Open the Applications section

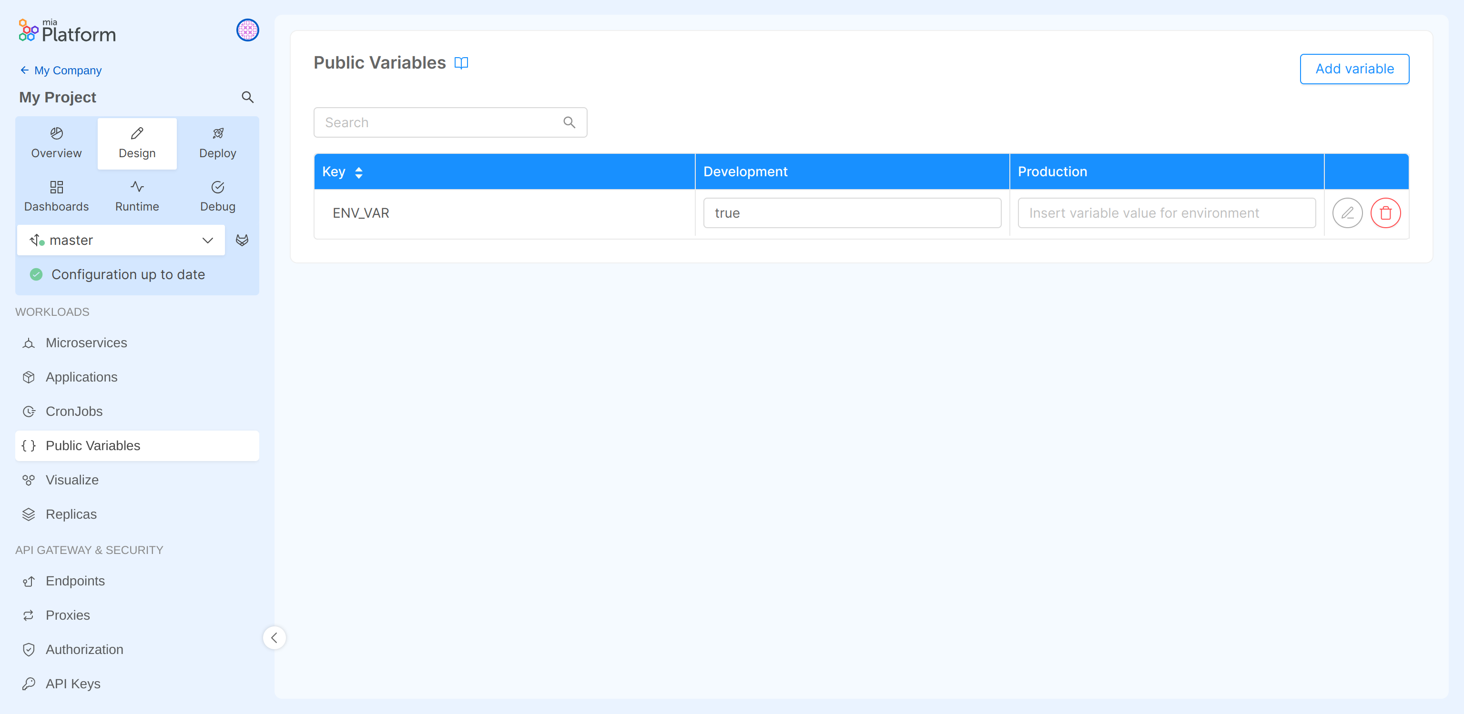click(x=81, y=377)
